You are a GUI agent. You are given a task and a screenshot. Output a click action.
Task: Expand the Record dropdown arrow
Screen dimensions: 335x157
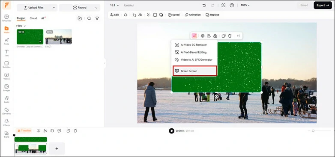click(96, 8)
